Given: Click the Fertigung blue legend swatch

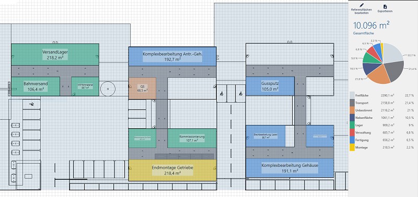Looking at the screenshot, I should (352, 140).
